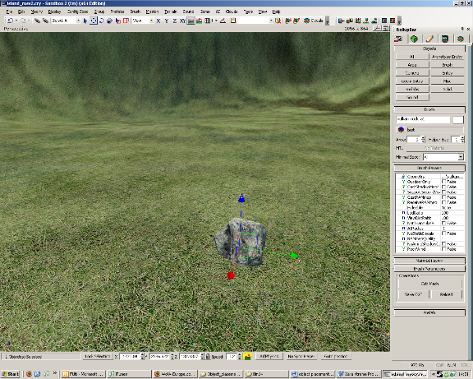473x379 pixels.
Task: Click the Link objects icon
Action: tap(38, 21)
